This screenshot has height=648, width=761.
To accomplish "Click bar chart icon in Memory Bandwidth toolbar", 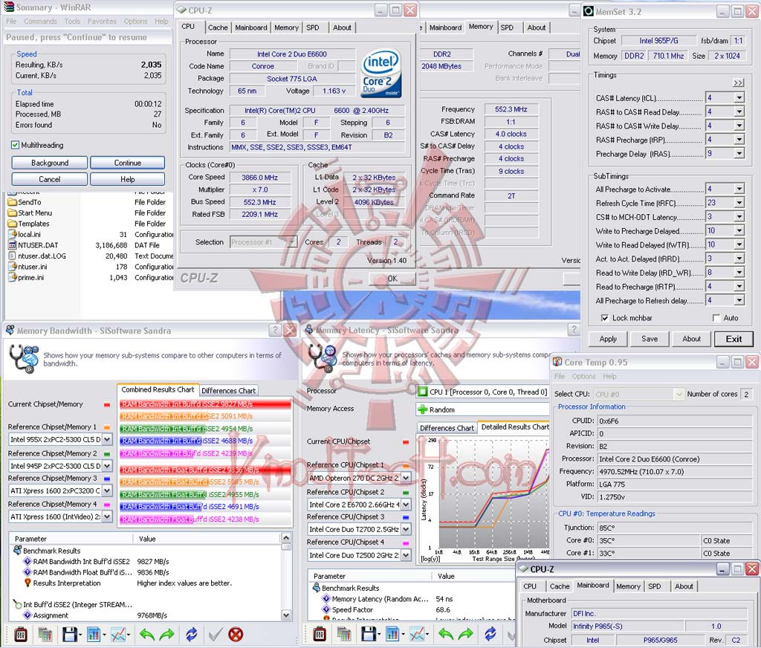I will point(93,634).
